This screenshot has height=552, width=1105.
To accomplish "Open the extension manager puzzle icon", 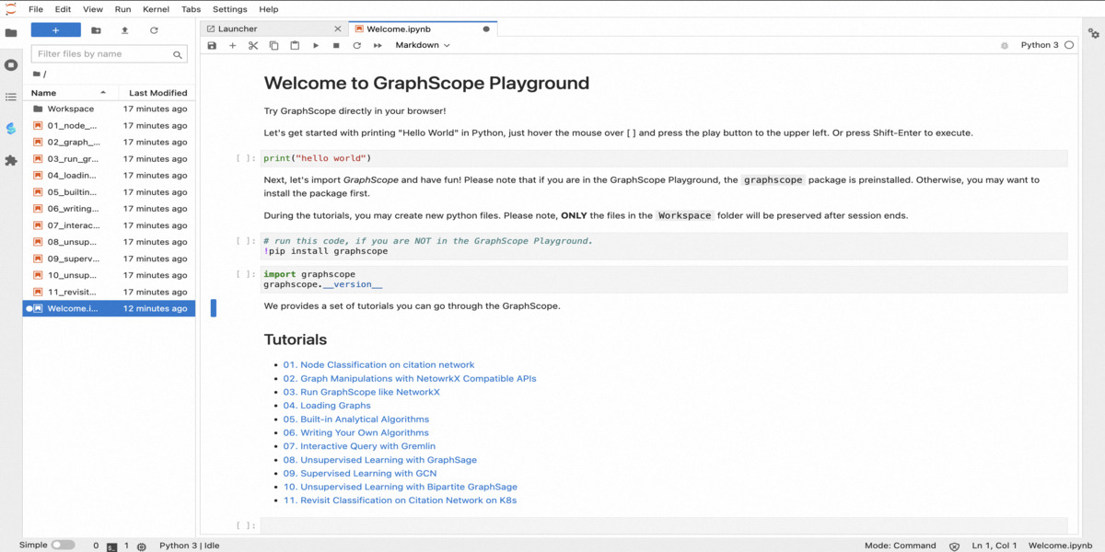I will pyautogui.click(x=11, y=162).
